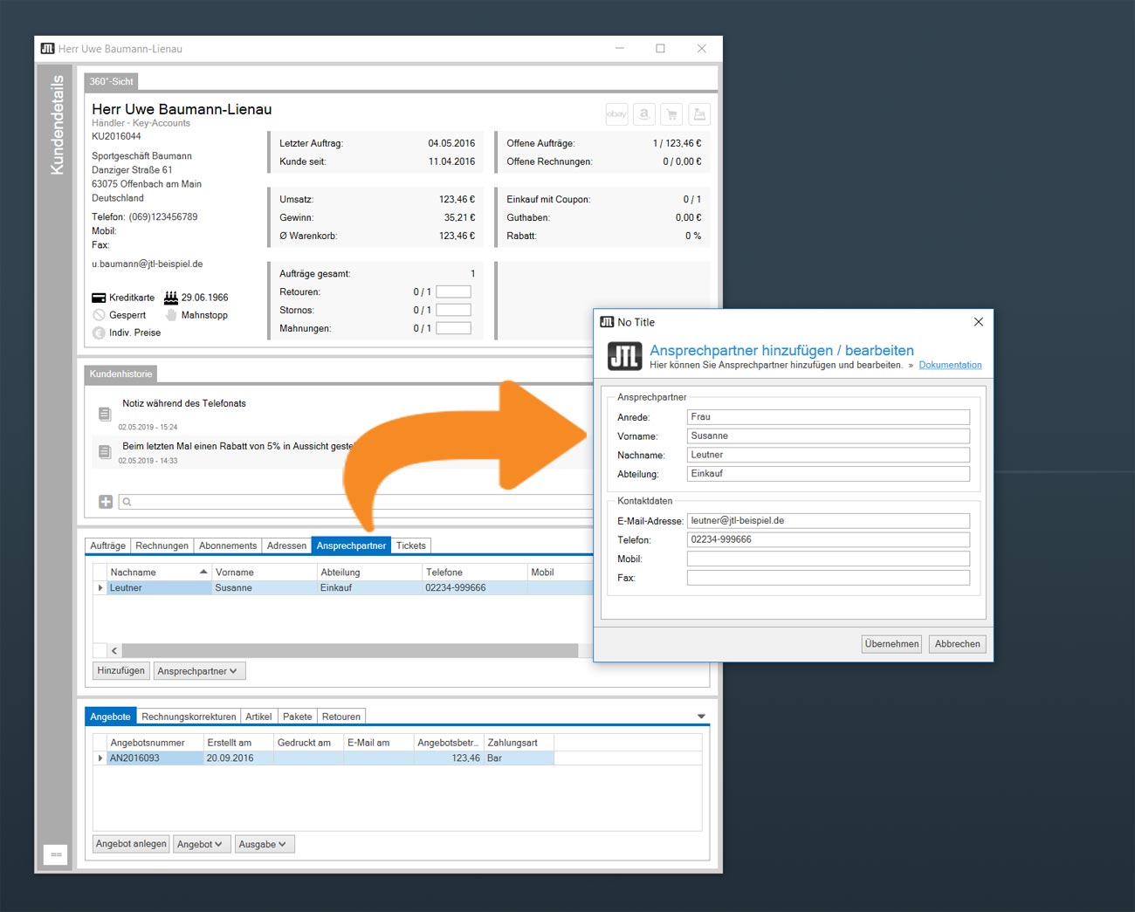Click the E-Mail-Adresse input field
This screenshot has height=912, width=1135.
[828, 521]
